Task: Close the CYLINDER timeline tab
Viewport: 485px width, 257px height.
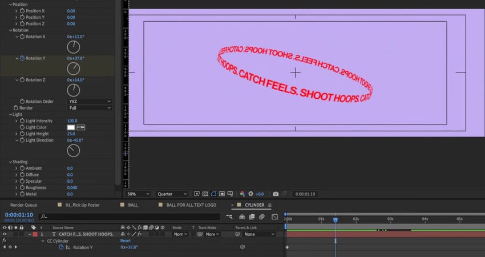Action: pos(233,205)
